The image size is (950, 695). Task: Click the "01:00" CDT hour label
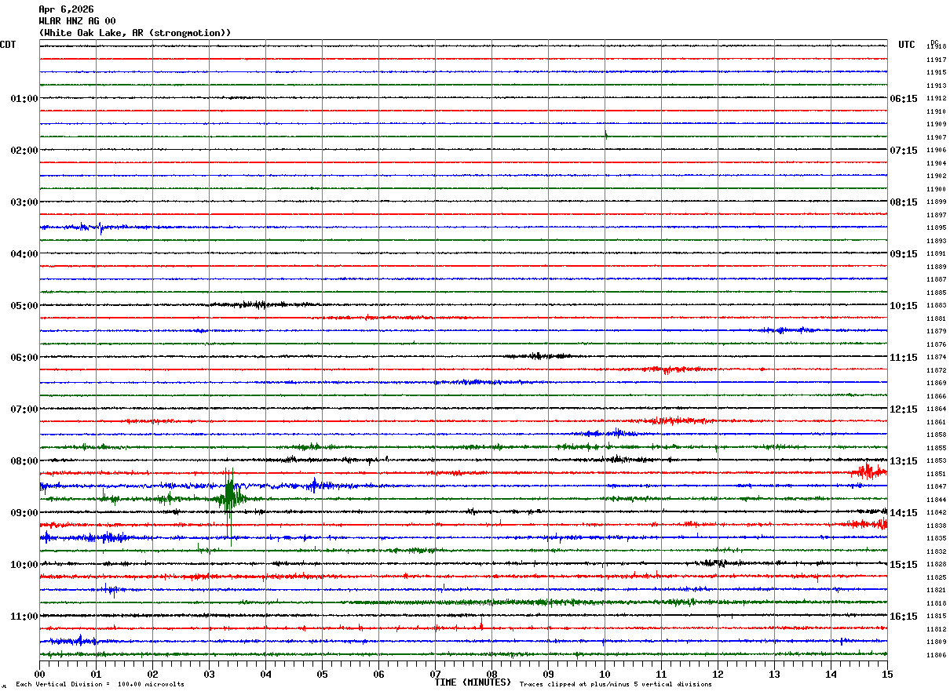point(24,99)
